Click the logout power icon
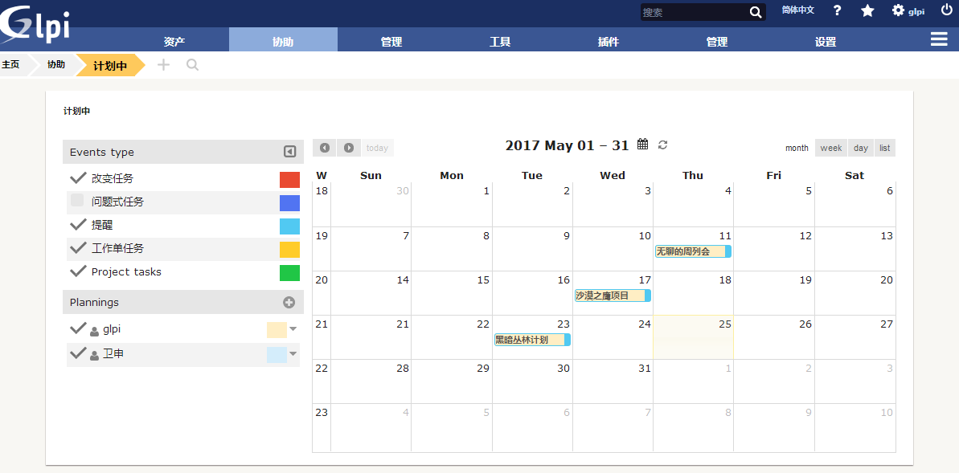The width and height of the screenshot is (959, 473). (946, 10)
